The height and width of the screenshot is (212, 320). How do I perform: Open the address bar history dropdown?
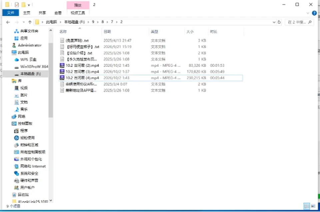pos(274,22)
